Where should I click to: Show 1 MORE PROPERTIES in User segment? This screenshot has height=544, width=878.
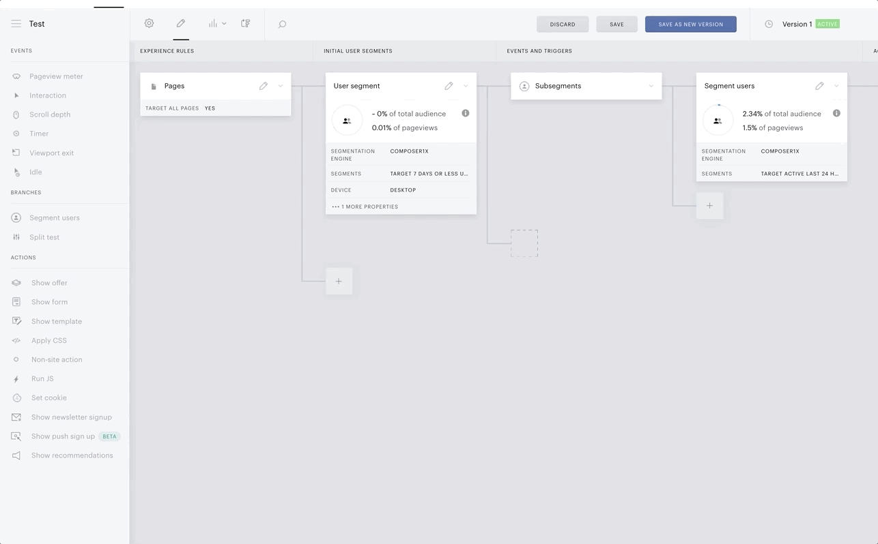[x=365, y=207]
